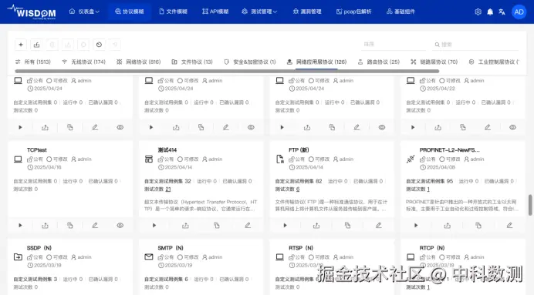Image resolution: width=534 pixels, height=295 pixels.
Task: Edit the 测试414 card
Action: [248, 226]
